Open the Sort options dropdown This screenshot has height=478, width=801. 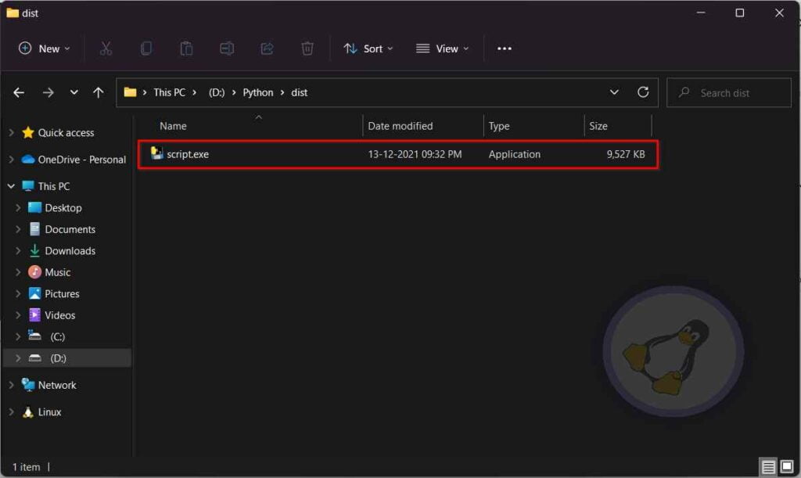(x=368, y=48)
